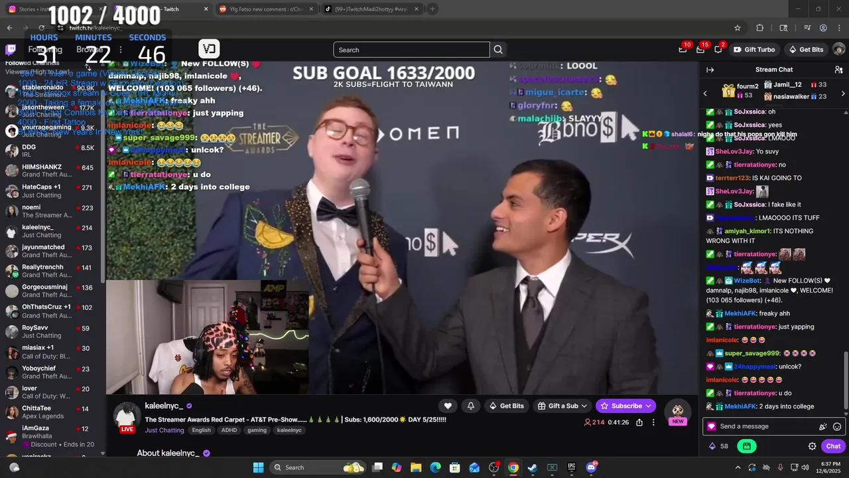Screen dimensions: 849x478
Task: Show hidden system tray icons chevron
Action: tap(738, 467)
